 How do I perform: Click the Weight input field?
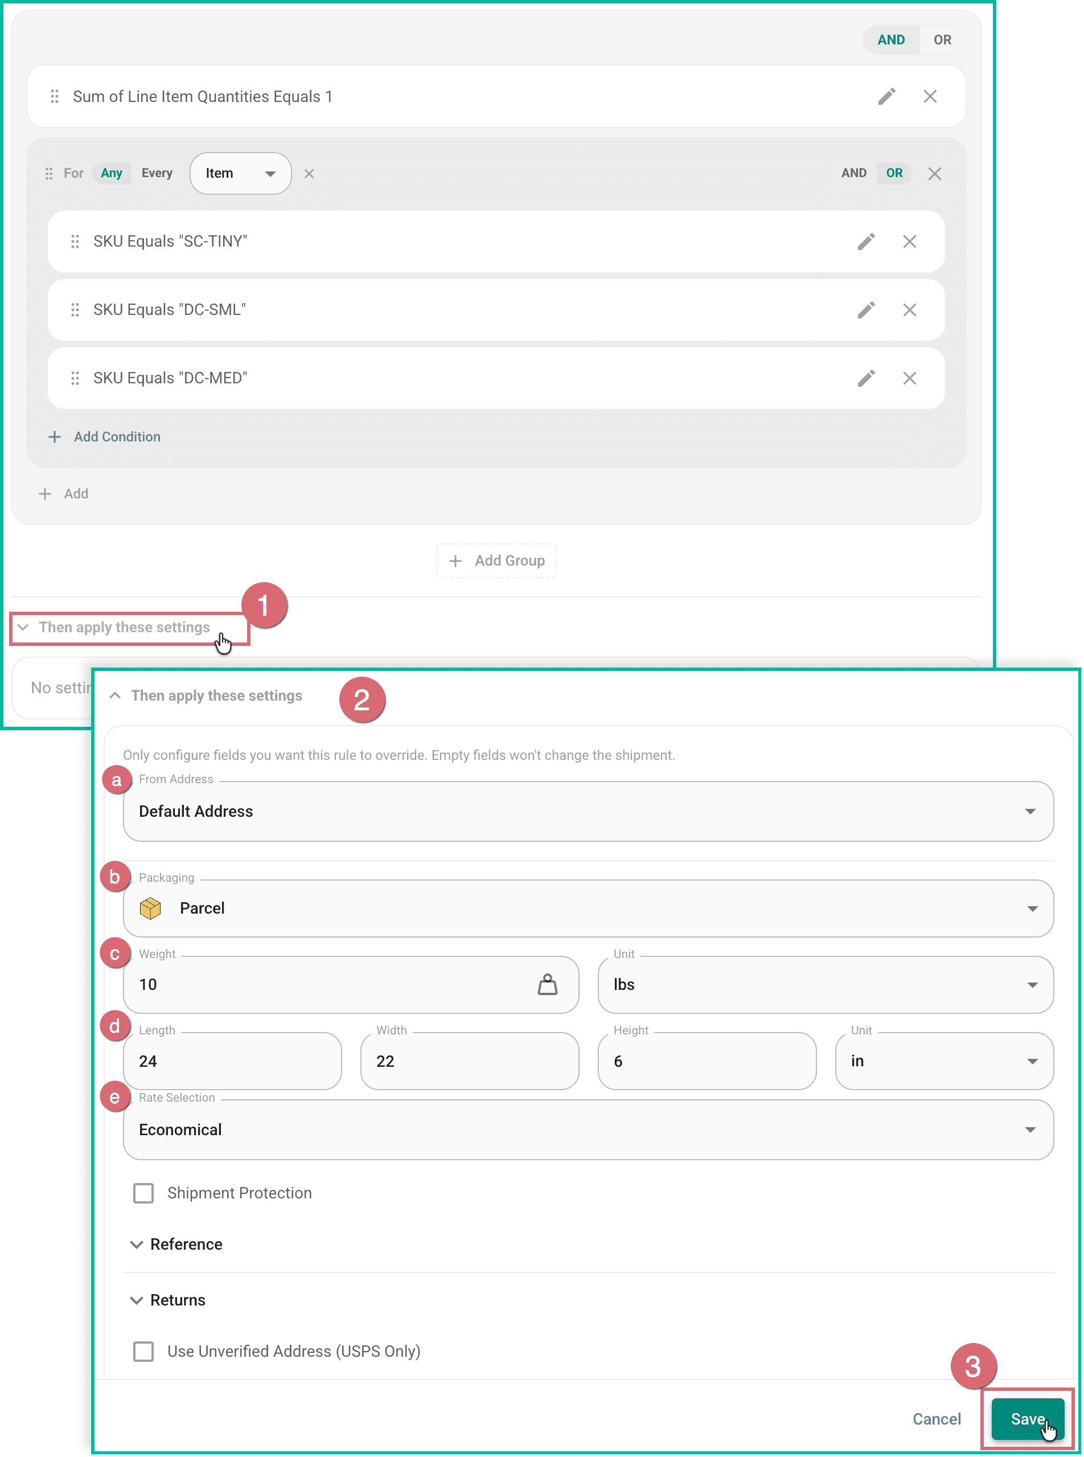coord(351,984)
